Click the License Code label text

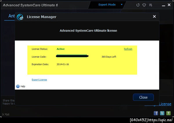[x=39, y=57]
